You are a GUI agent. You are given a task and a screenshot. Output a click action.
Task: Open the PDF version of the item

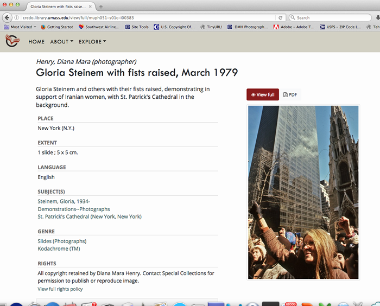(x=290, y=94)
